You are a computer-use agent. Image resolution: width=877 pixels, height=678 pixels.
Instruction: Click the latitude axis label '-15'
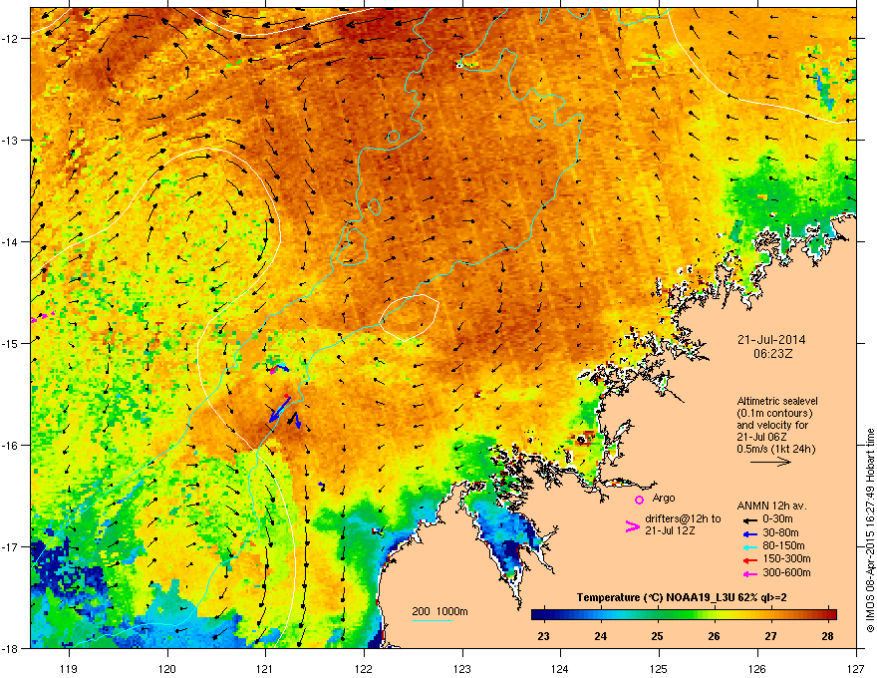point(11,343)
